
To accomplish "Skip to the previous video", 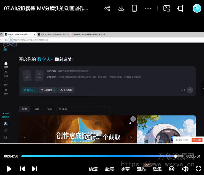I will (x=22, y=169).
